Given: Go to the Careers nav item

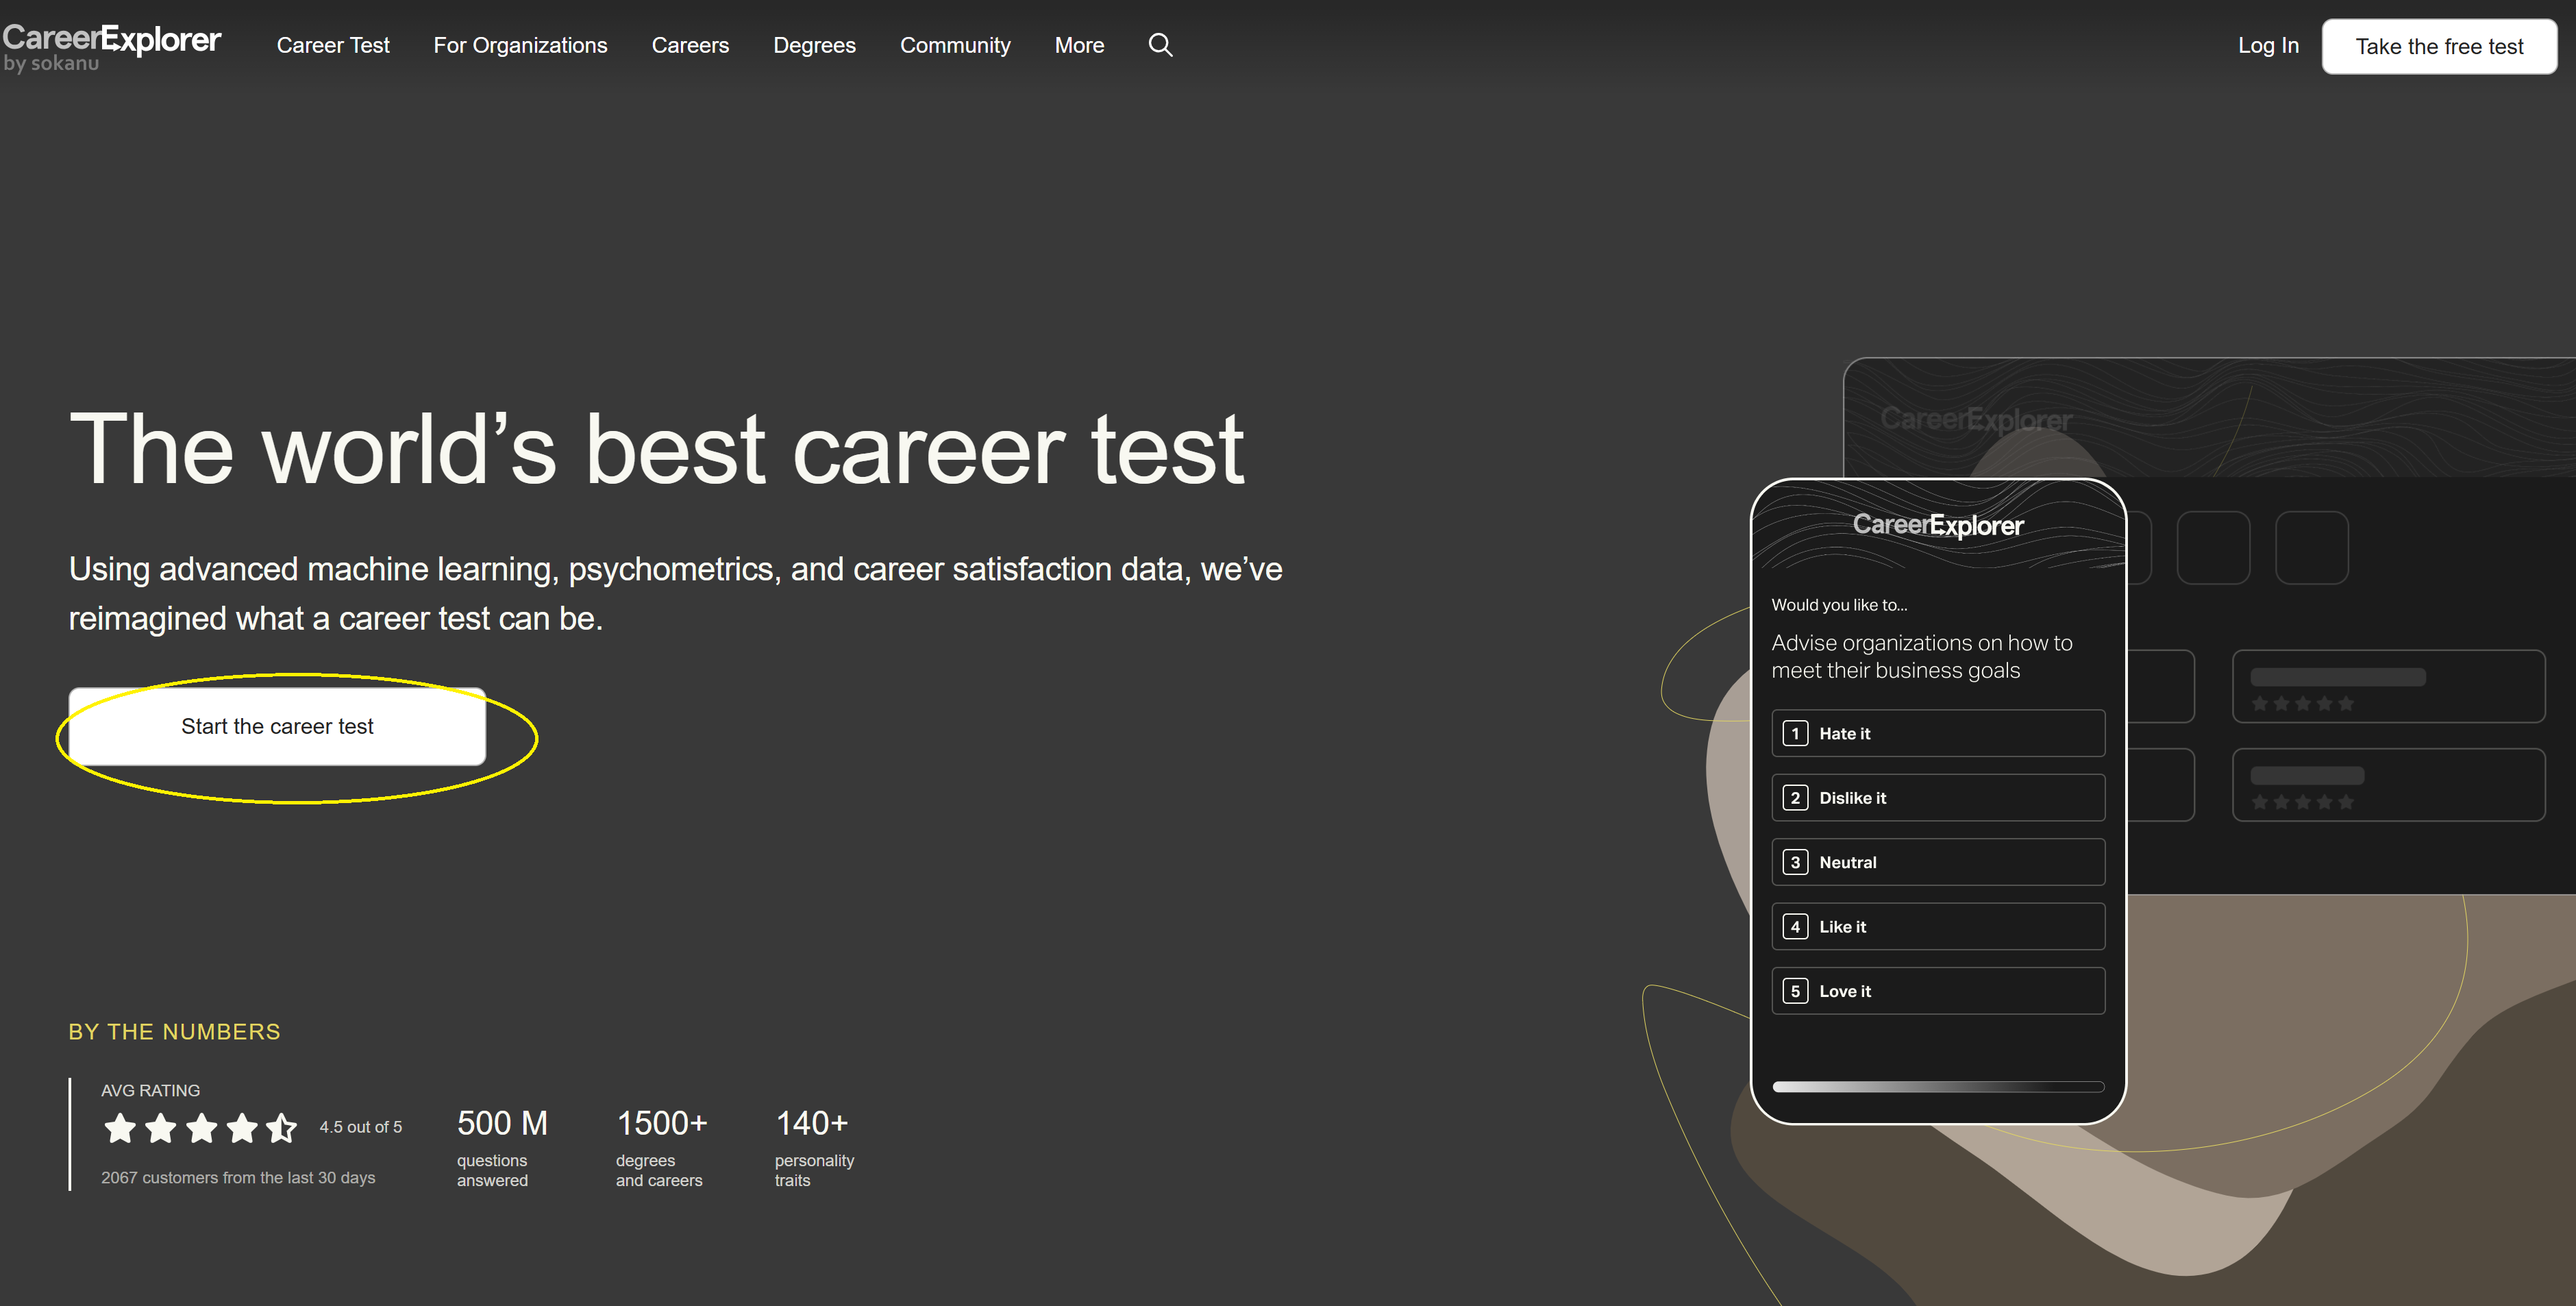Looking at the screenshot, I should [690, 45].
